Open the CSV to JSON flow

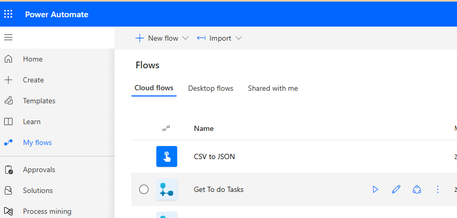(214, 156)
